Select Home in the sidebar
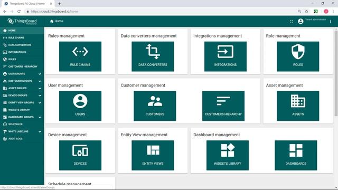Viewport: 338px width, 190px height. [x=22, y=31]
